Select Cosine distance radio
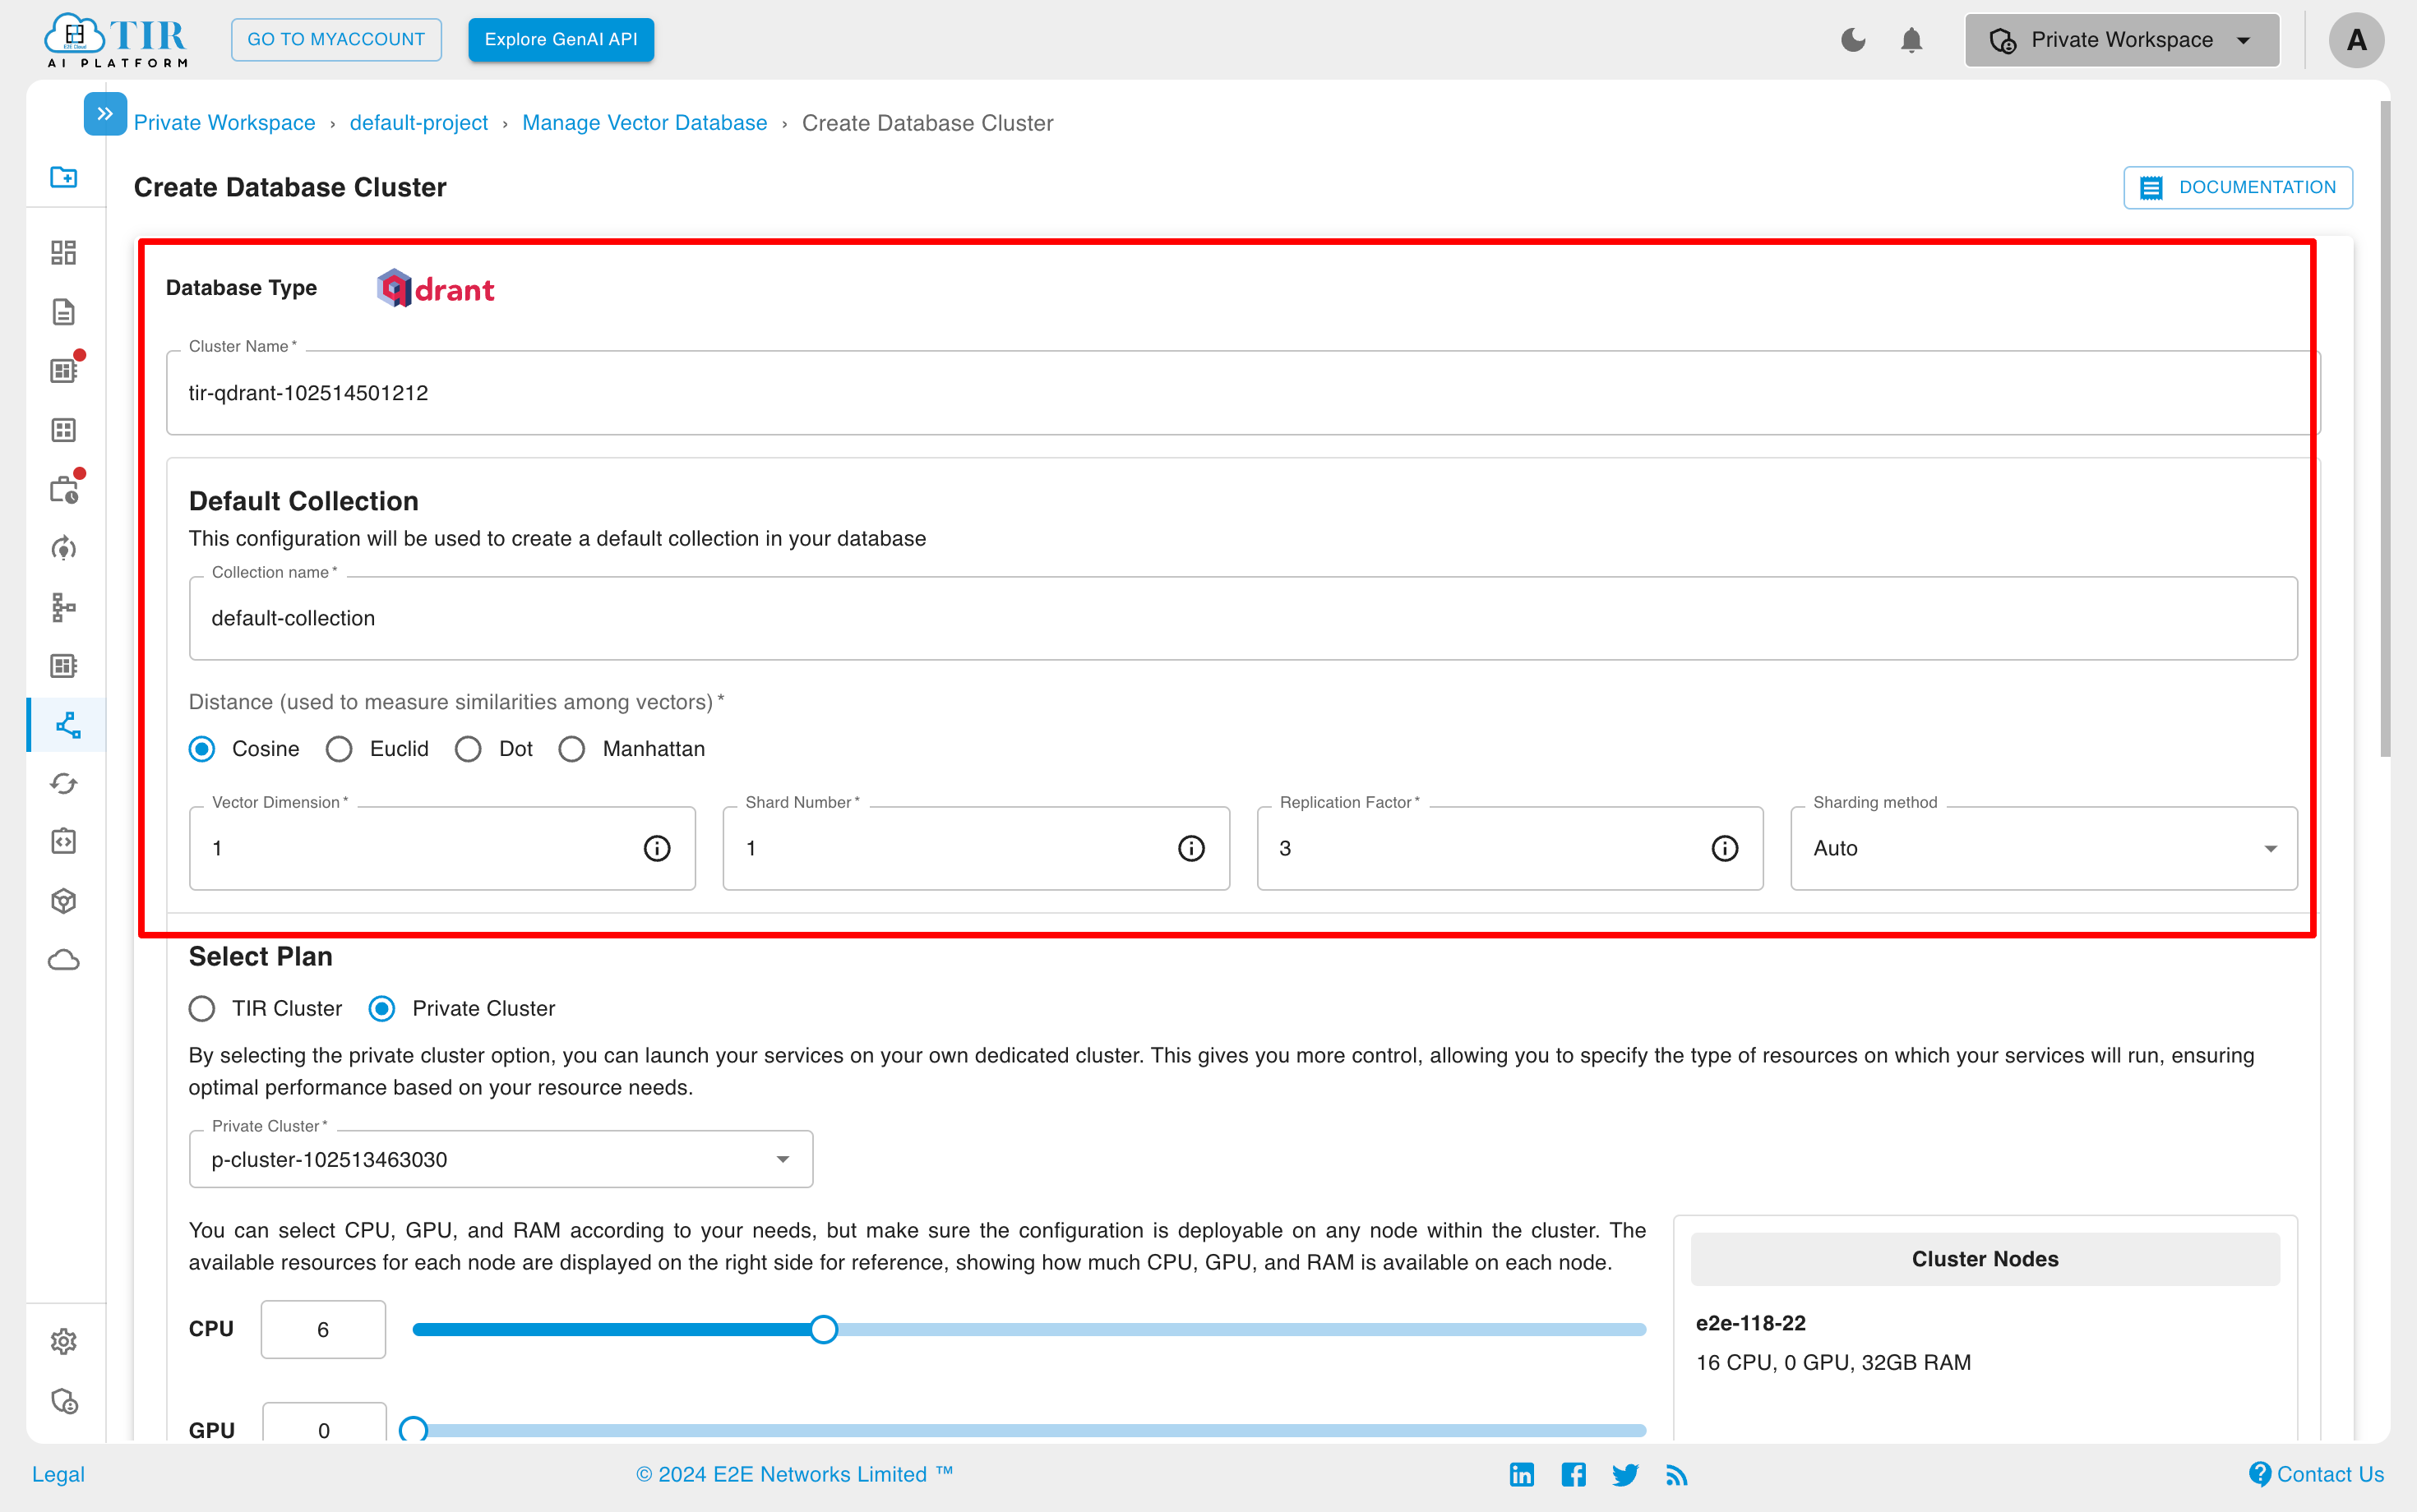Screen dimensions: 2417x1512 pyautogui.click(x=201, y=749)
